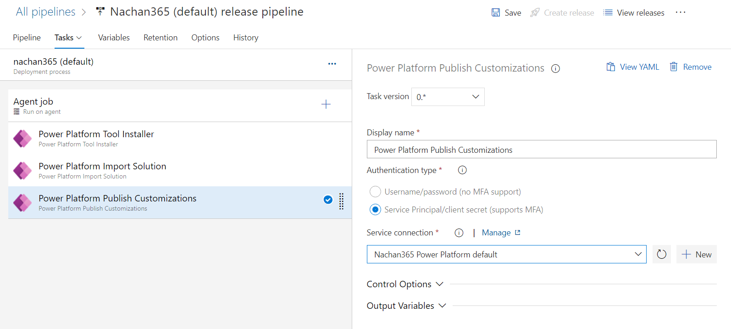Open the Retention tab

click(161, 38)
